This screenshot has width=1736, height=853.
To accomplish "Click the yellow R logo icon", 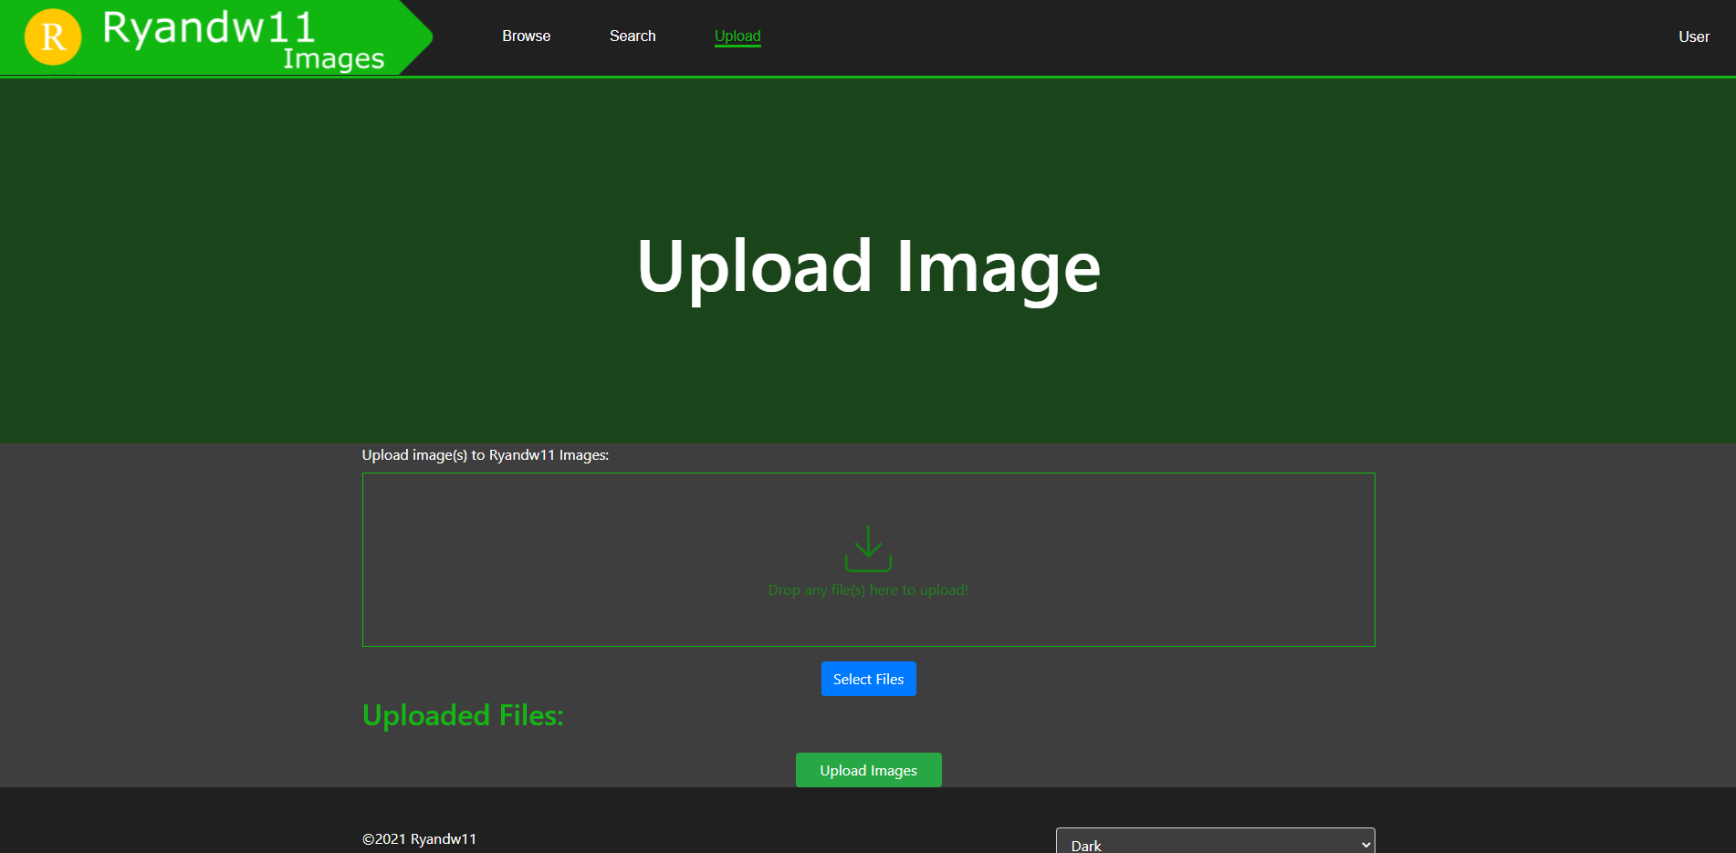I will pos(53,37).
